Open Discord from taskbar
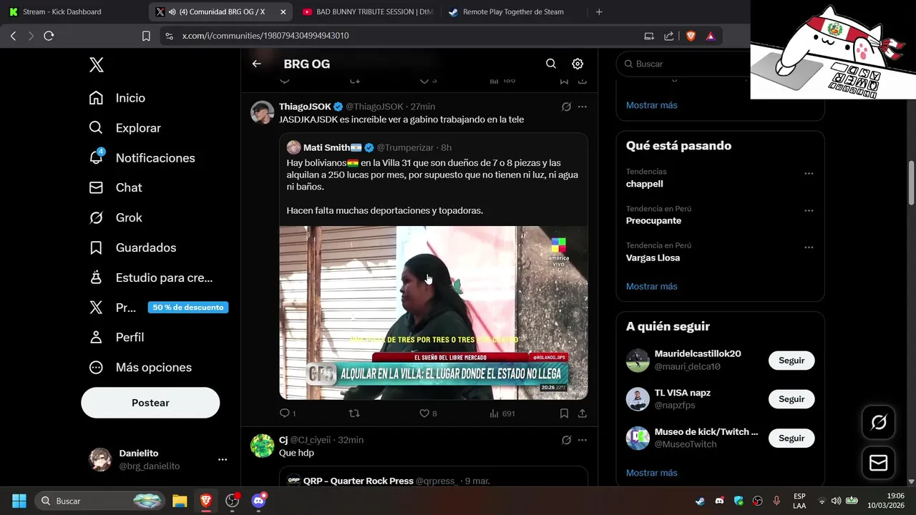 pos(259,501)
